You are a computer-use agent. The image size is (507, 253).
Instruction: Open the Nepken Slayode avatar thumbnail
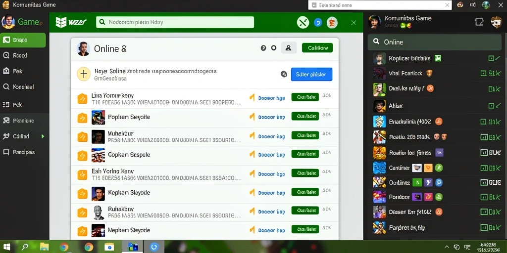(99, 231)
